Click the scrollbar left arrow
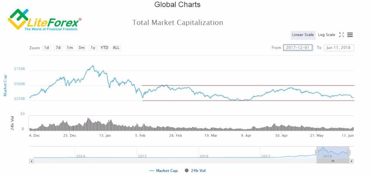 click(x=31, y=161)
